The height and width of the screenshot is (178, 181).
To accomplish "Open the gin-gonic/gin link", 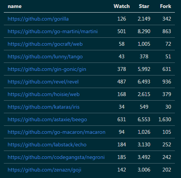I will (x=47, y=69).
